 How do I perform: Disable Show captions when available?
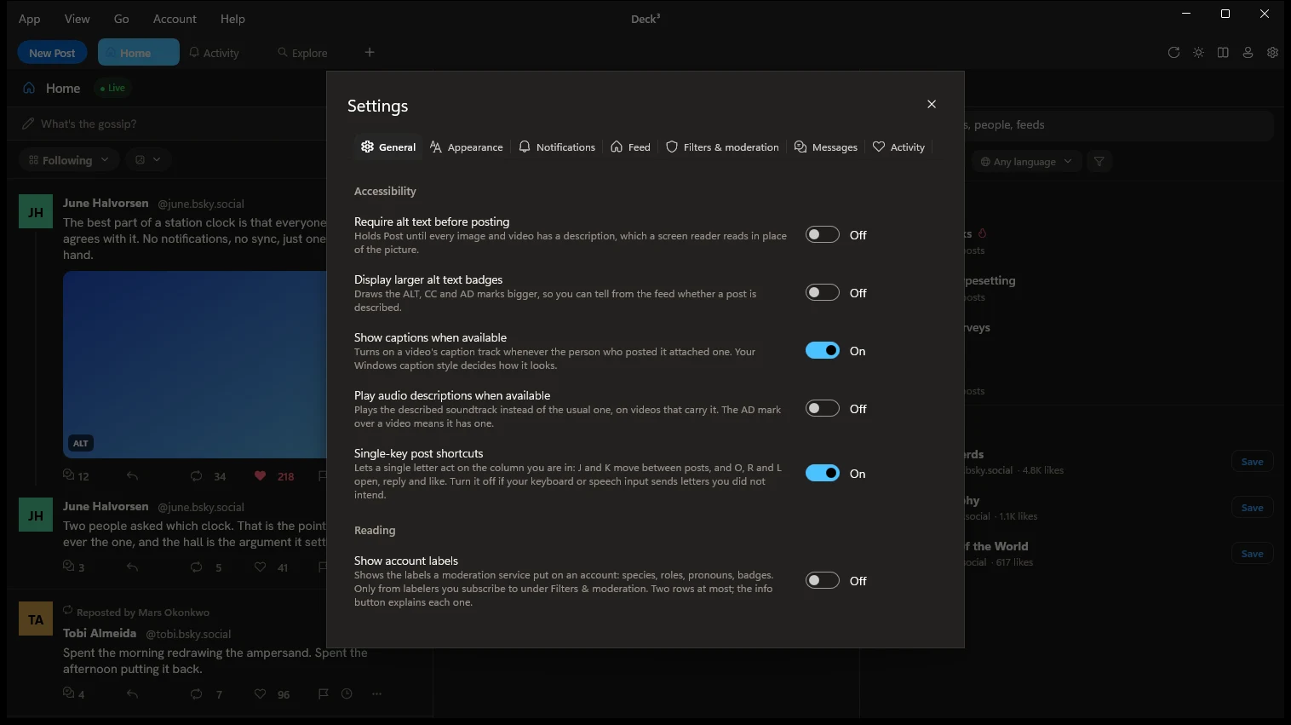(823, 350)
